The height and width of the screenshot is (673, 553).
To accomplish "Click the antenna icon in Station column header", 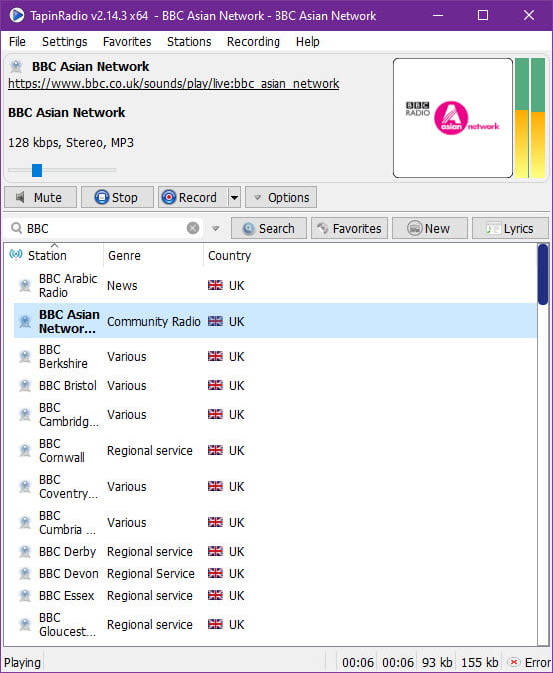I will click(16, 254).
